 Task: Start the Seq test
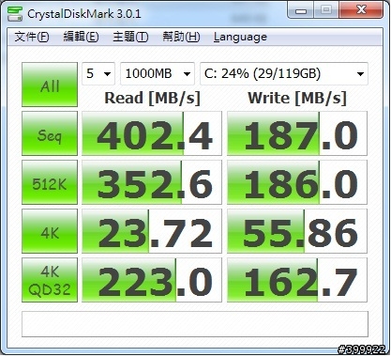click(50, 133)
